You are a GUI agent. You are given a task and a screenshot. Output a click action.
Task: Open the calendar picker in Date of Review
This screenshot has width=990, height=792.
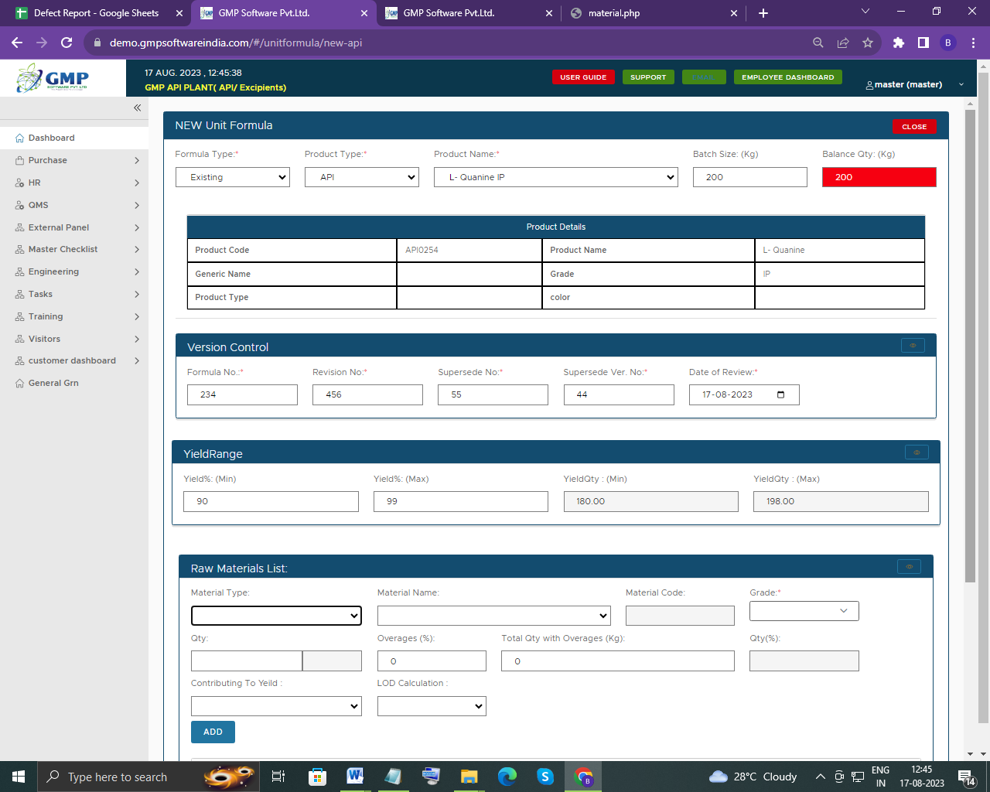[x=780, y=394]
